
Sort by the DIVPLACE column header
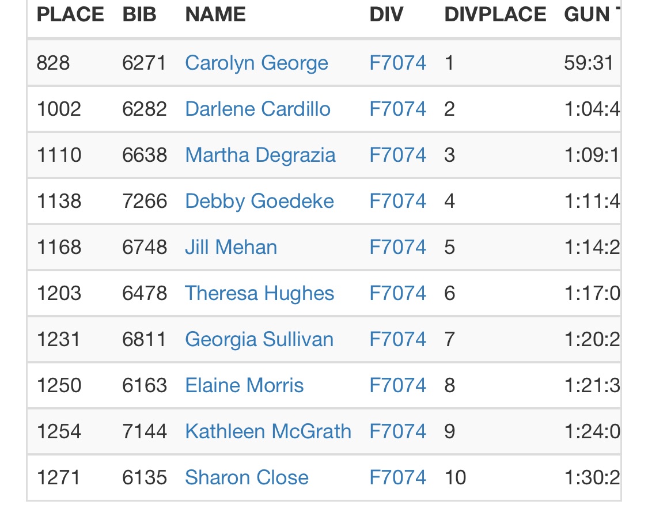[x=495, y=14]
